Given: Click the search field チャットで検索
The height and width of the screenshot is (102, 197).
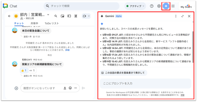Looking at the screenshot, I should point(81,6).
